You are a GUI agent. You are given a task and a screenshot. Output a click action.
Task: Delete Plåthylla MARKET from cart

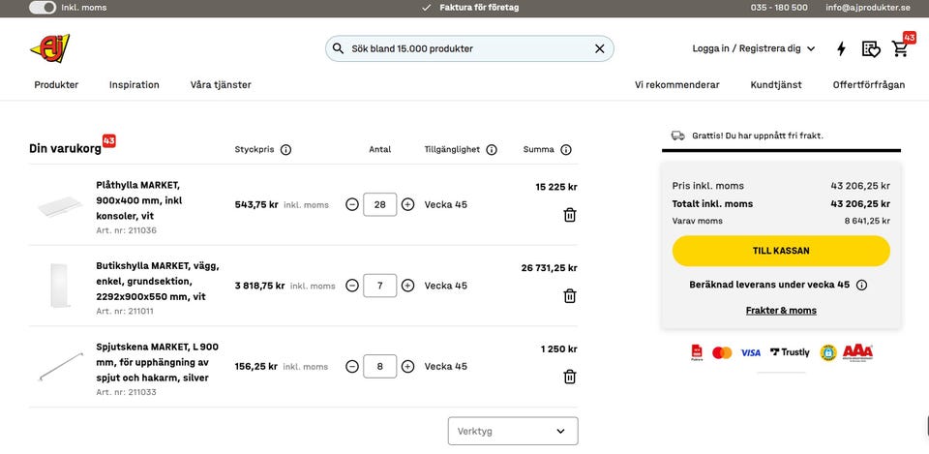(569, 215)
